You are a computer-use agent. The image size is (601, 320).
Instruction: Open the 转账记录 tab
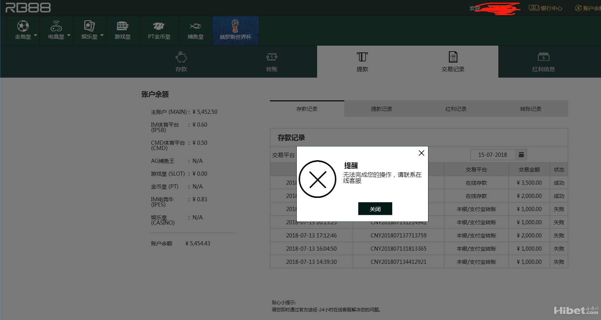point(530,109)
